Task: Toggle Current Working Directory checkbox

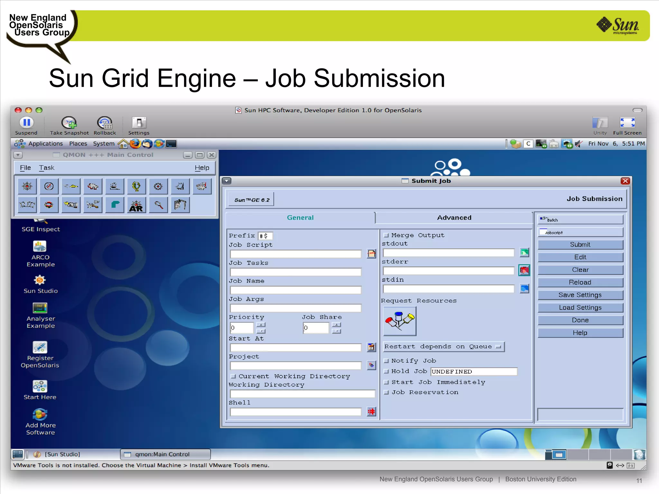Action: tap(233, 376)
